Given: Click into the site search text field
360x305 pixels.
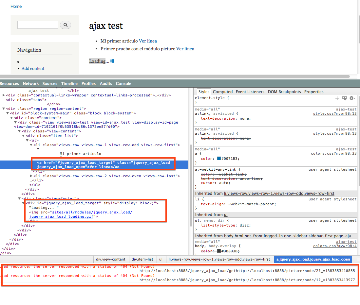Looking at the screenshot, I should pyautogui.click(x=38, y=25).
